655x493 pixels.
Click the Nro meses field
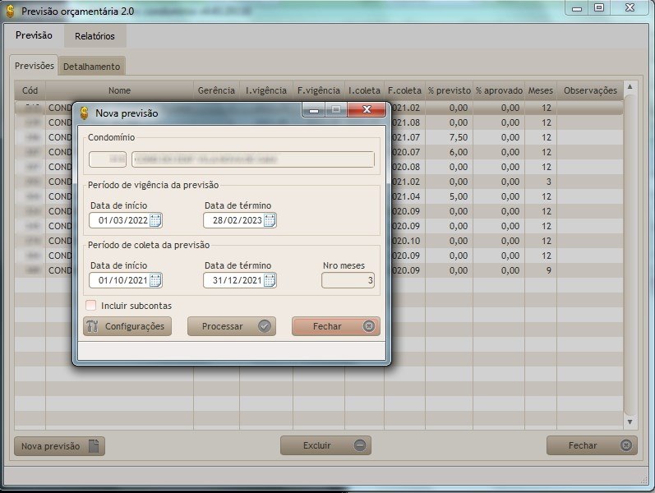(x=348, y=280)
